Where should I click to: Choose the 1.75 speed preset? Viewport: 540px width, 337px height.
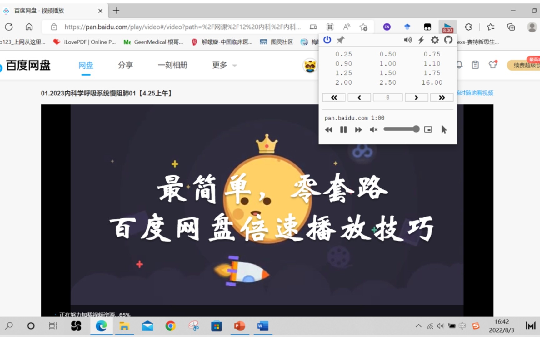pos(432,73)
